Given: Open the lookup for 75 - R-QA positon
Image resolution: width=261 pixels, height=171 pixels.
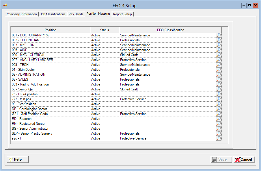Looking at the screenshot, I should coord(219,94).
